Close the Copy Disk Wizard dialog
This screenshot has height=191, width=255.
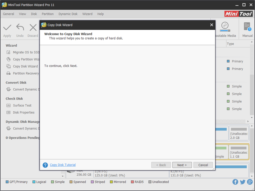(x=212, y=25)
